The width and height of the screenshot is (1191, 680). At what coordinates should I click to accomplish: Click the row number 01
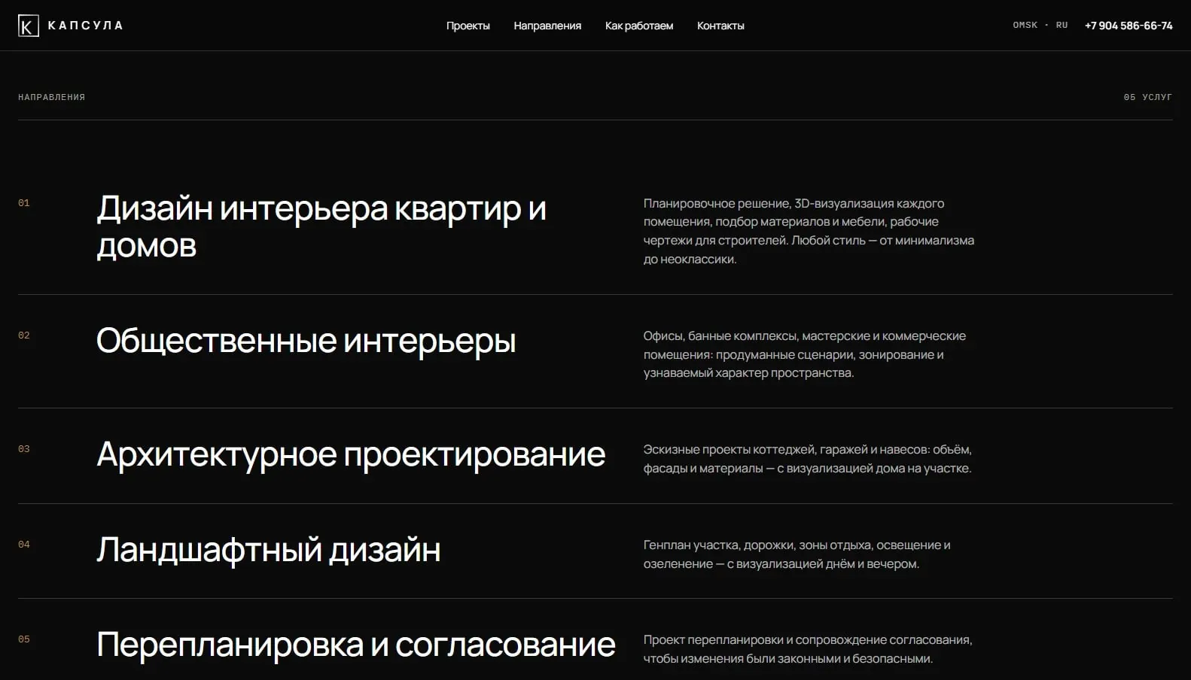coord(24,203)
